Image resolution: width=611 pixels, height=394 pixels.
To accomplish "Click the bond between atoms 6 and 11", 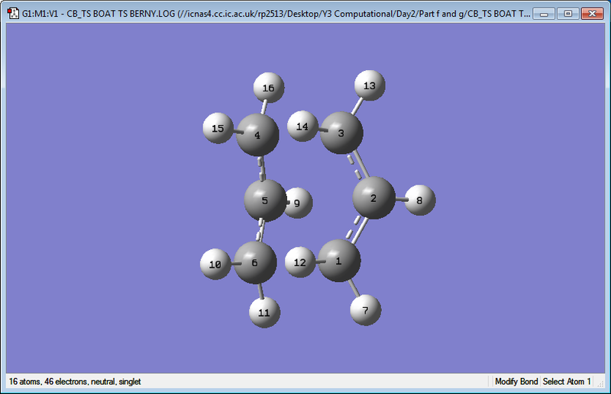I will coord(260,291).
